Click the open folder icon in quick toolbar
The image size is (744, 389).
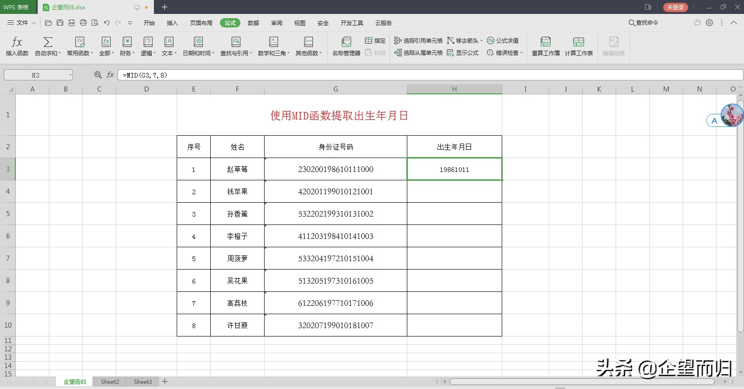tap(48, 23)
